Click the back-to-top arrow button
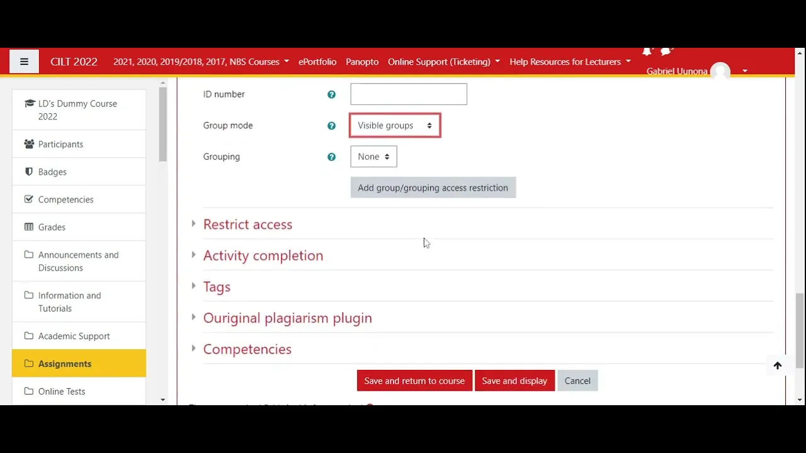This screenshot has height=453, width=806. pyautogui.click(x=778, y=366)
